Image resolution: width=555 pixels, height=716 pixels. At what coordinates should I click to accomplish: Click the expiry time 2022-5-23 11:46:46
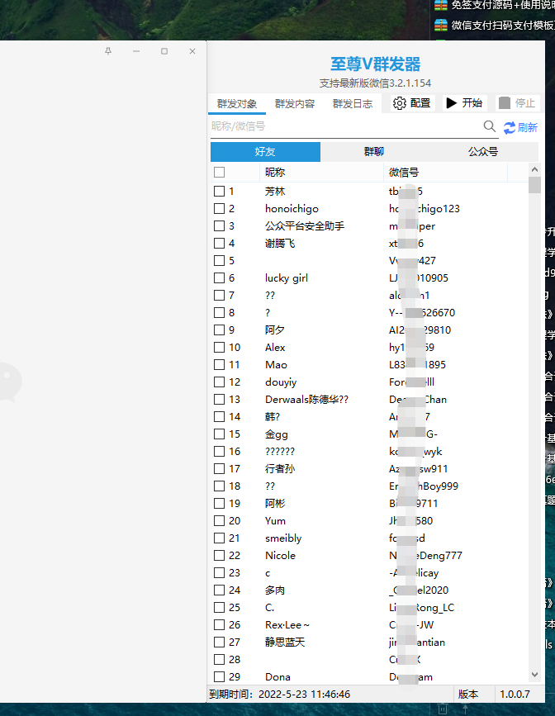[x=304, y=695]
